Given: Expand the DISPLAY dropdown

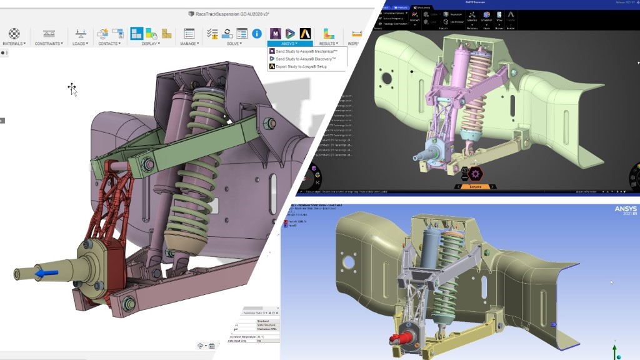Looking at the screenshot, I should (151, 43).
